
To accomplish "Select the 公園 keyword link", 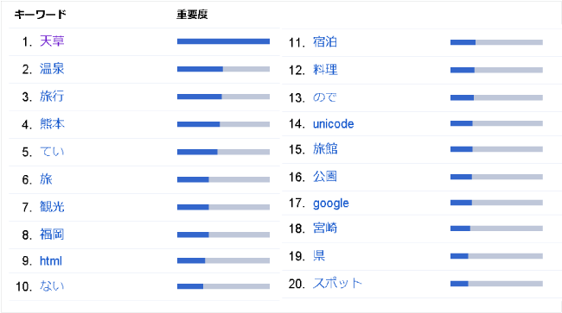I will [x=325, y=177].
